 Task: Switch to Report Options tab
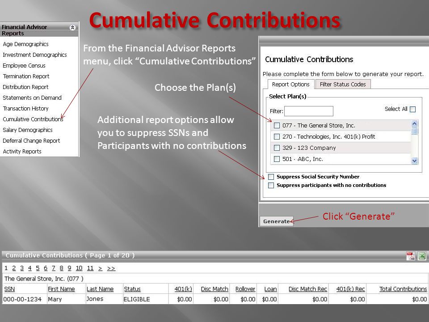(x=291, y=85)
